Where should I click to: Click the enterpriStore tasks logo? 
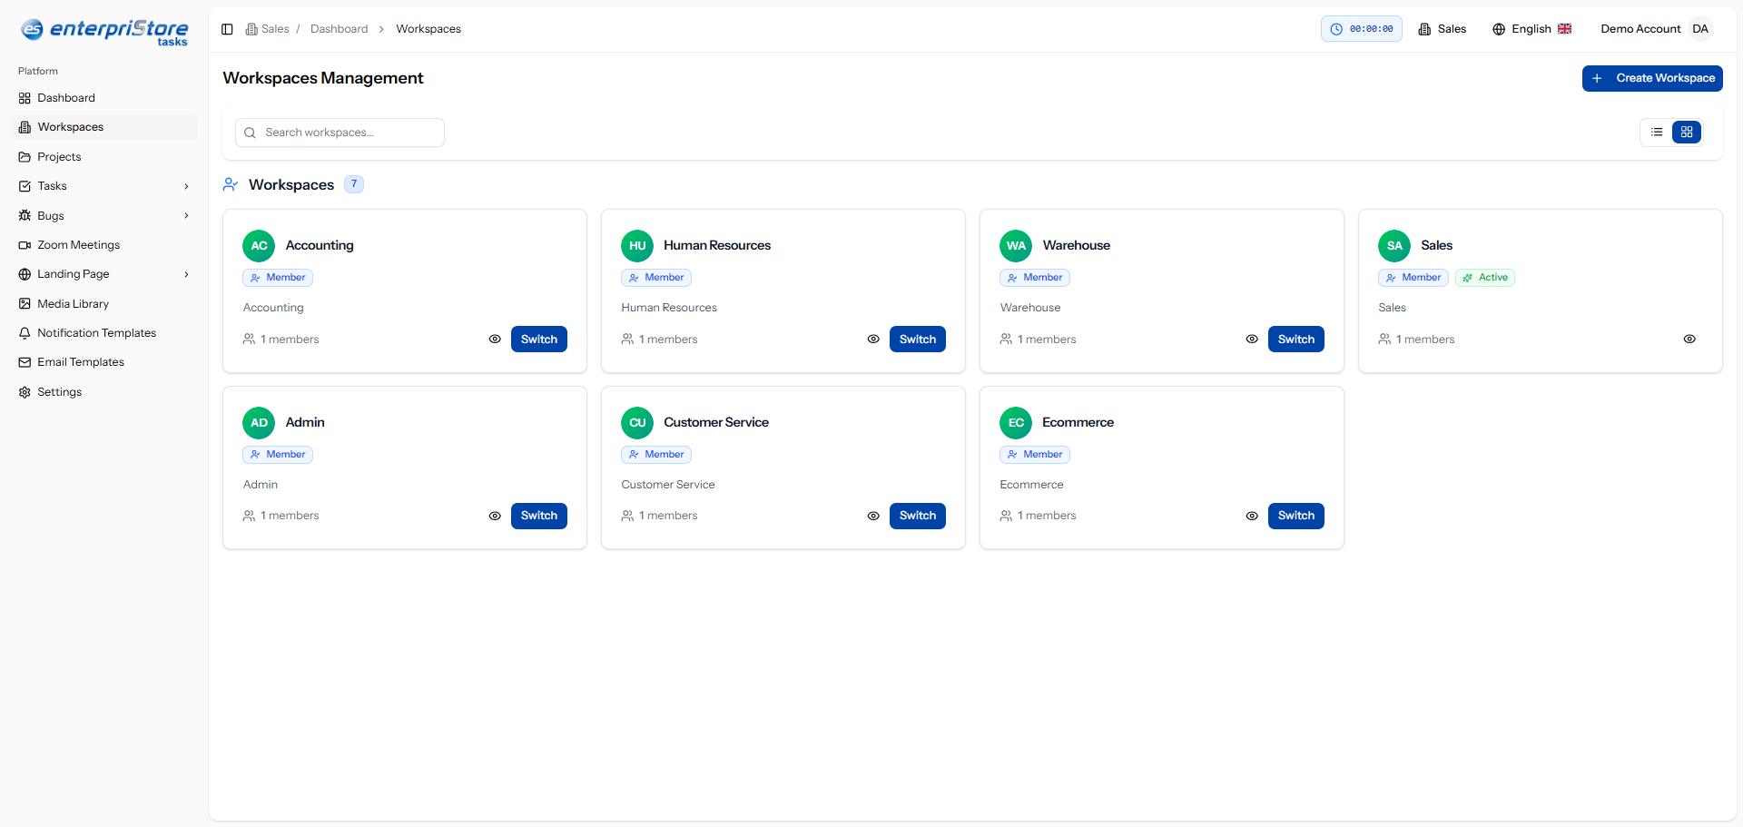click(x=104, y=32)
